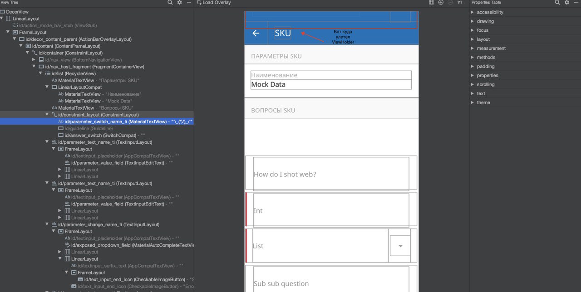
Task: Expand the accessibility properties group
Action: pos(473,12)
